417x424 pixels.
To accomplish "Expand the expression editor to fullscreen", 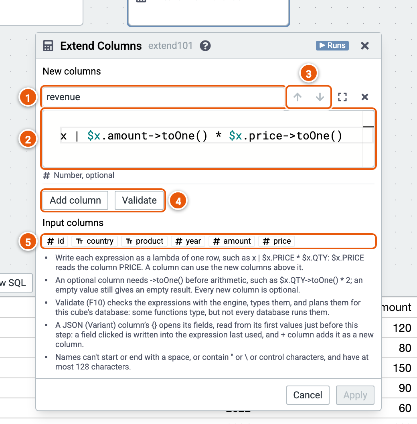I will click(342, 97).
